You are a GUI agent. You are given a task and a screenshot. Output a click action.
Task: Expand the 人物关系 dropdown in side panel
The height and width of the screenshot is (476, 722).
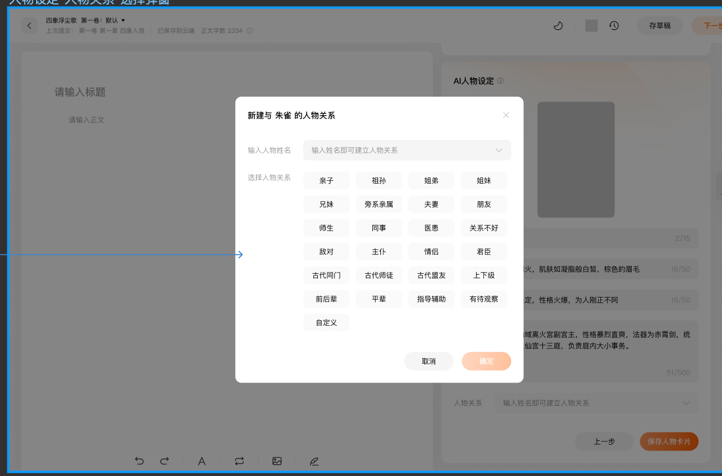(596, 403)
